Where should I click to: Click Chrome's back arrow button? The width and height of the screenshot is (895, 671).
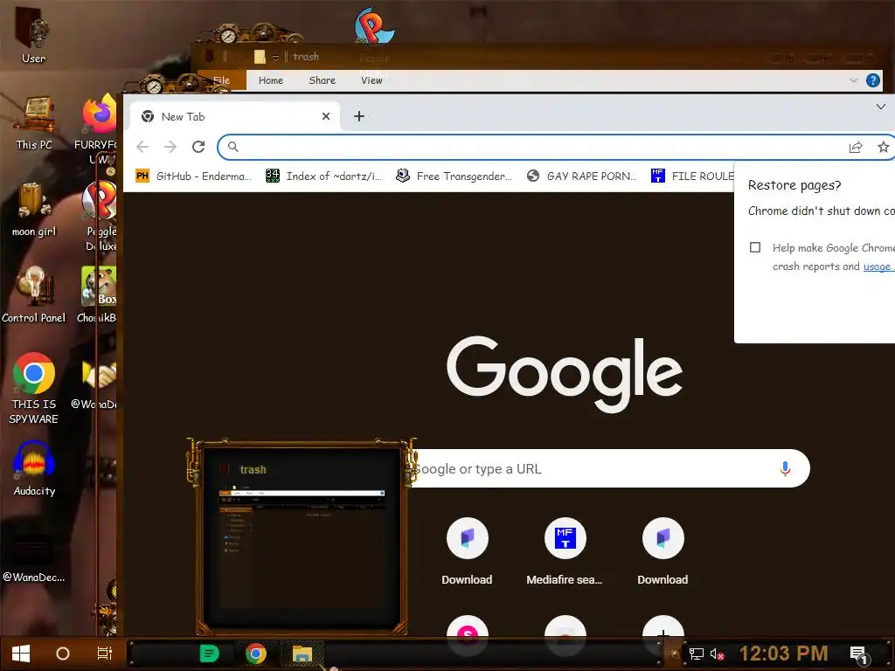pyautogui.click(x=142, y=147)
